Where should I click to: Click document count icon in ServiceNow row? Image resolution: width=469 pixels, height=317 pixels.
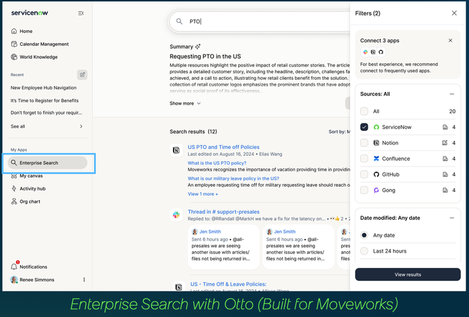[x=445, y=127]
